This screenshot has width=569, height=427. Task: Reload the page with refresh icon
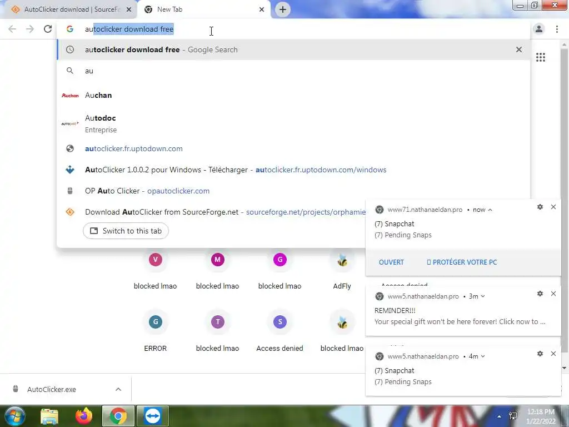click(x=48, y=29)
